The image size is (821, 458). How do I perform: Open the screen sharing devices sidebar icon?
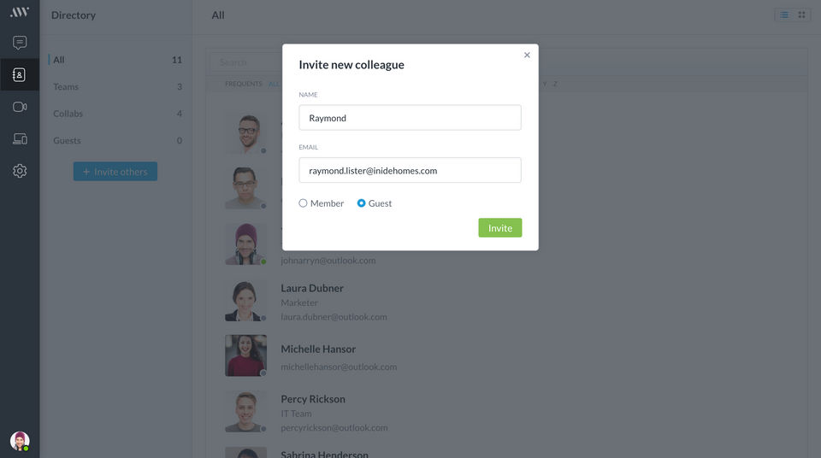(x=20, y=138)
